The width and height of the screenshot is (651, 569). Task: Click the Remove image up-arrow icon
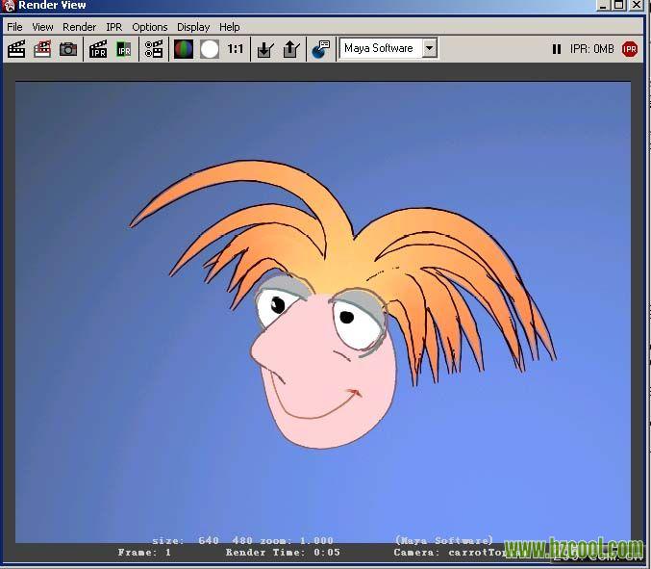point(291,49)
